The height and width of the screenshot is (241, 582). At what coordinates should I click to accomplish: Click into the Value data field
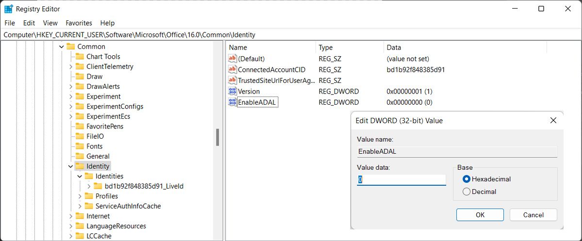(x=402, y=180)
